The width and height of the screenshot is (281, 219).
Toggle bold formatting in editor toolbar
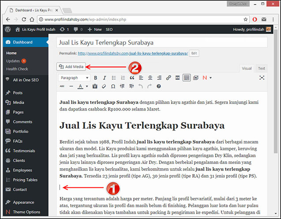tap(96, 78)
